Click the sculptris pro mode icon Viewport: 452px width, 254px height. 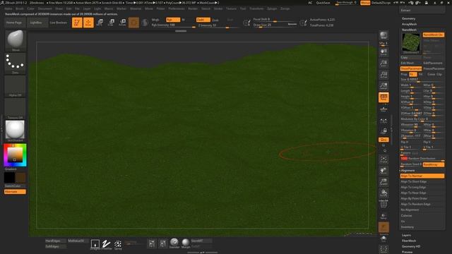tap(145, 23)
